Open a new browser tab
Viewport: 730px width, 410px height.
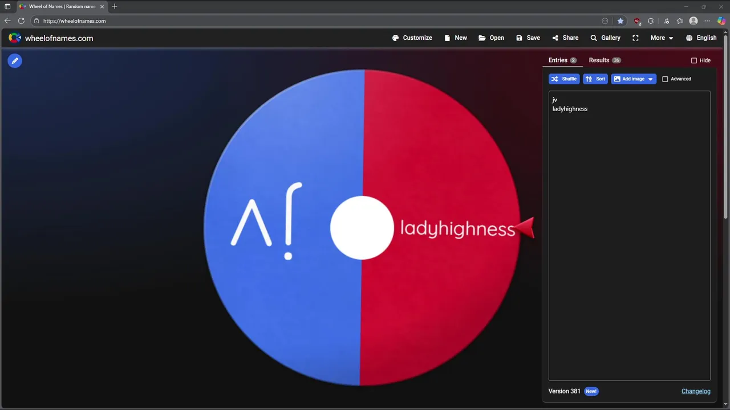click(x=115, y=6)
